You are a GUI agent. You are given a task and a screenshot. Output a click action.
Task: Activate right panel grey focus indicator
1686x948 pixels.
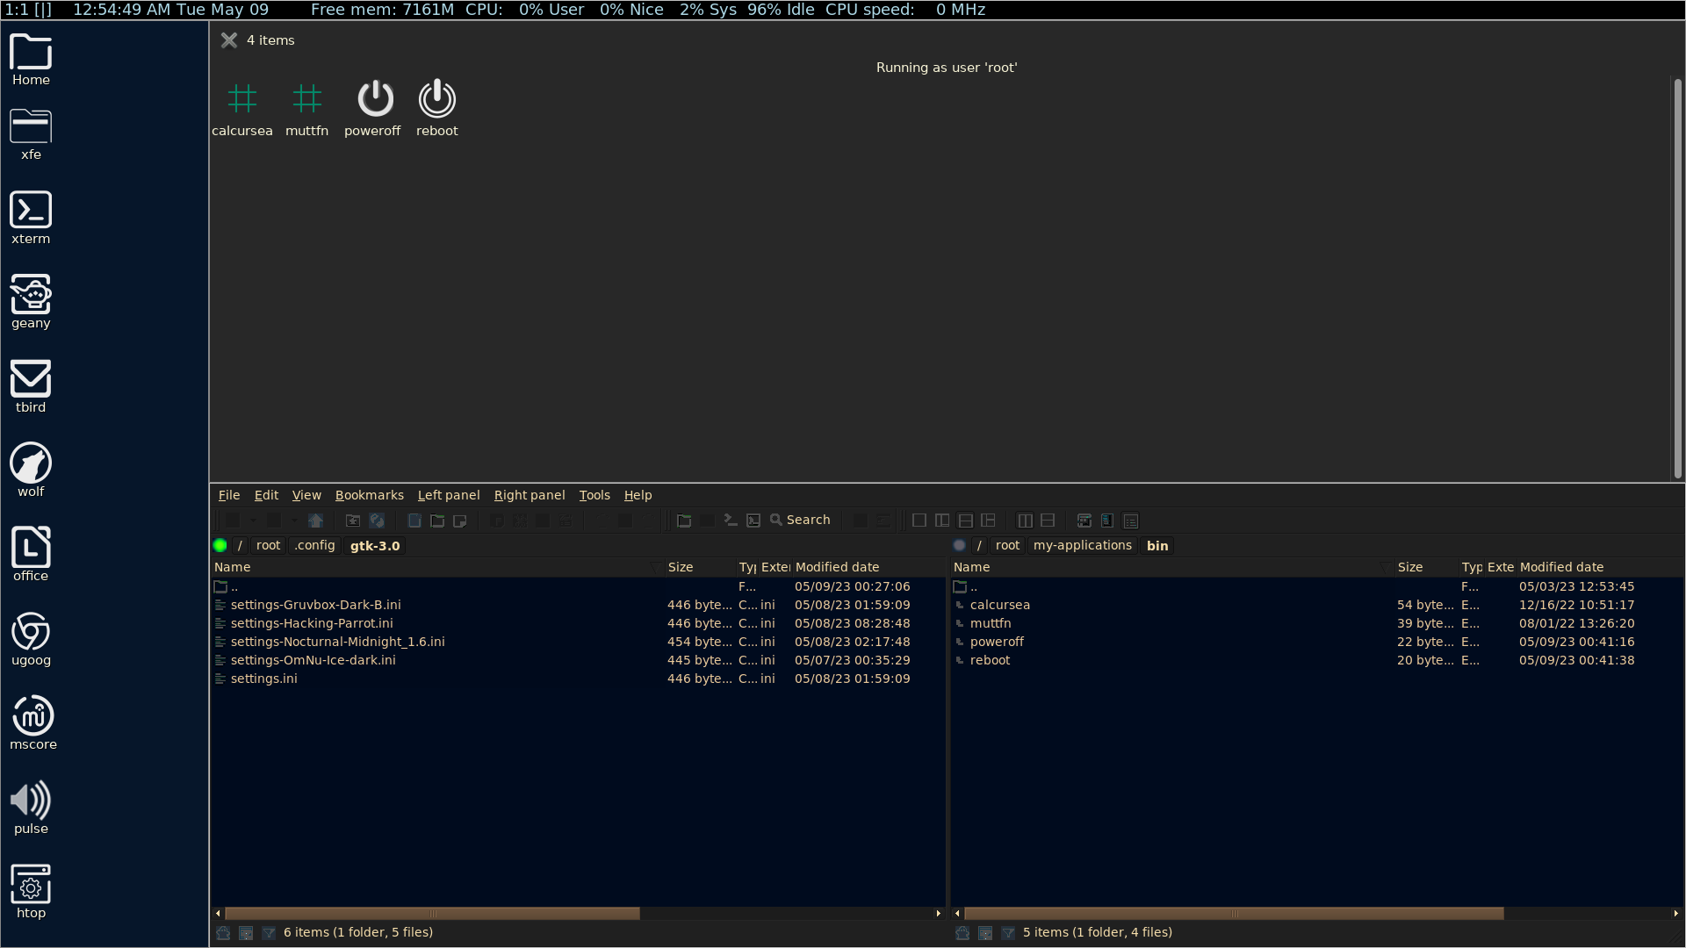tap(959, 546)
